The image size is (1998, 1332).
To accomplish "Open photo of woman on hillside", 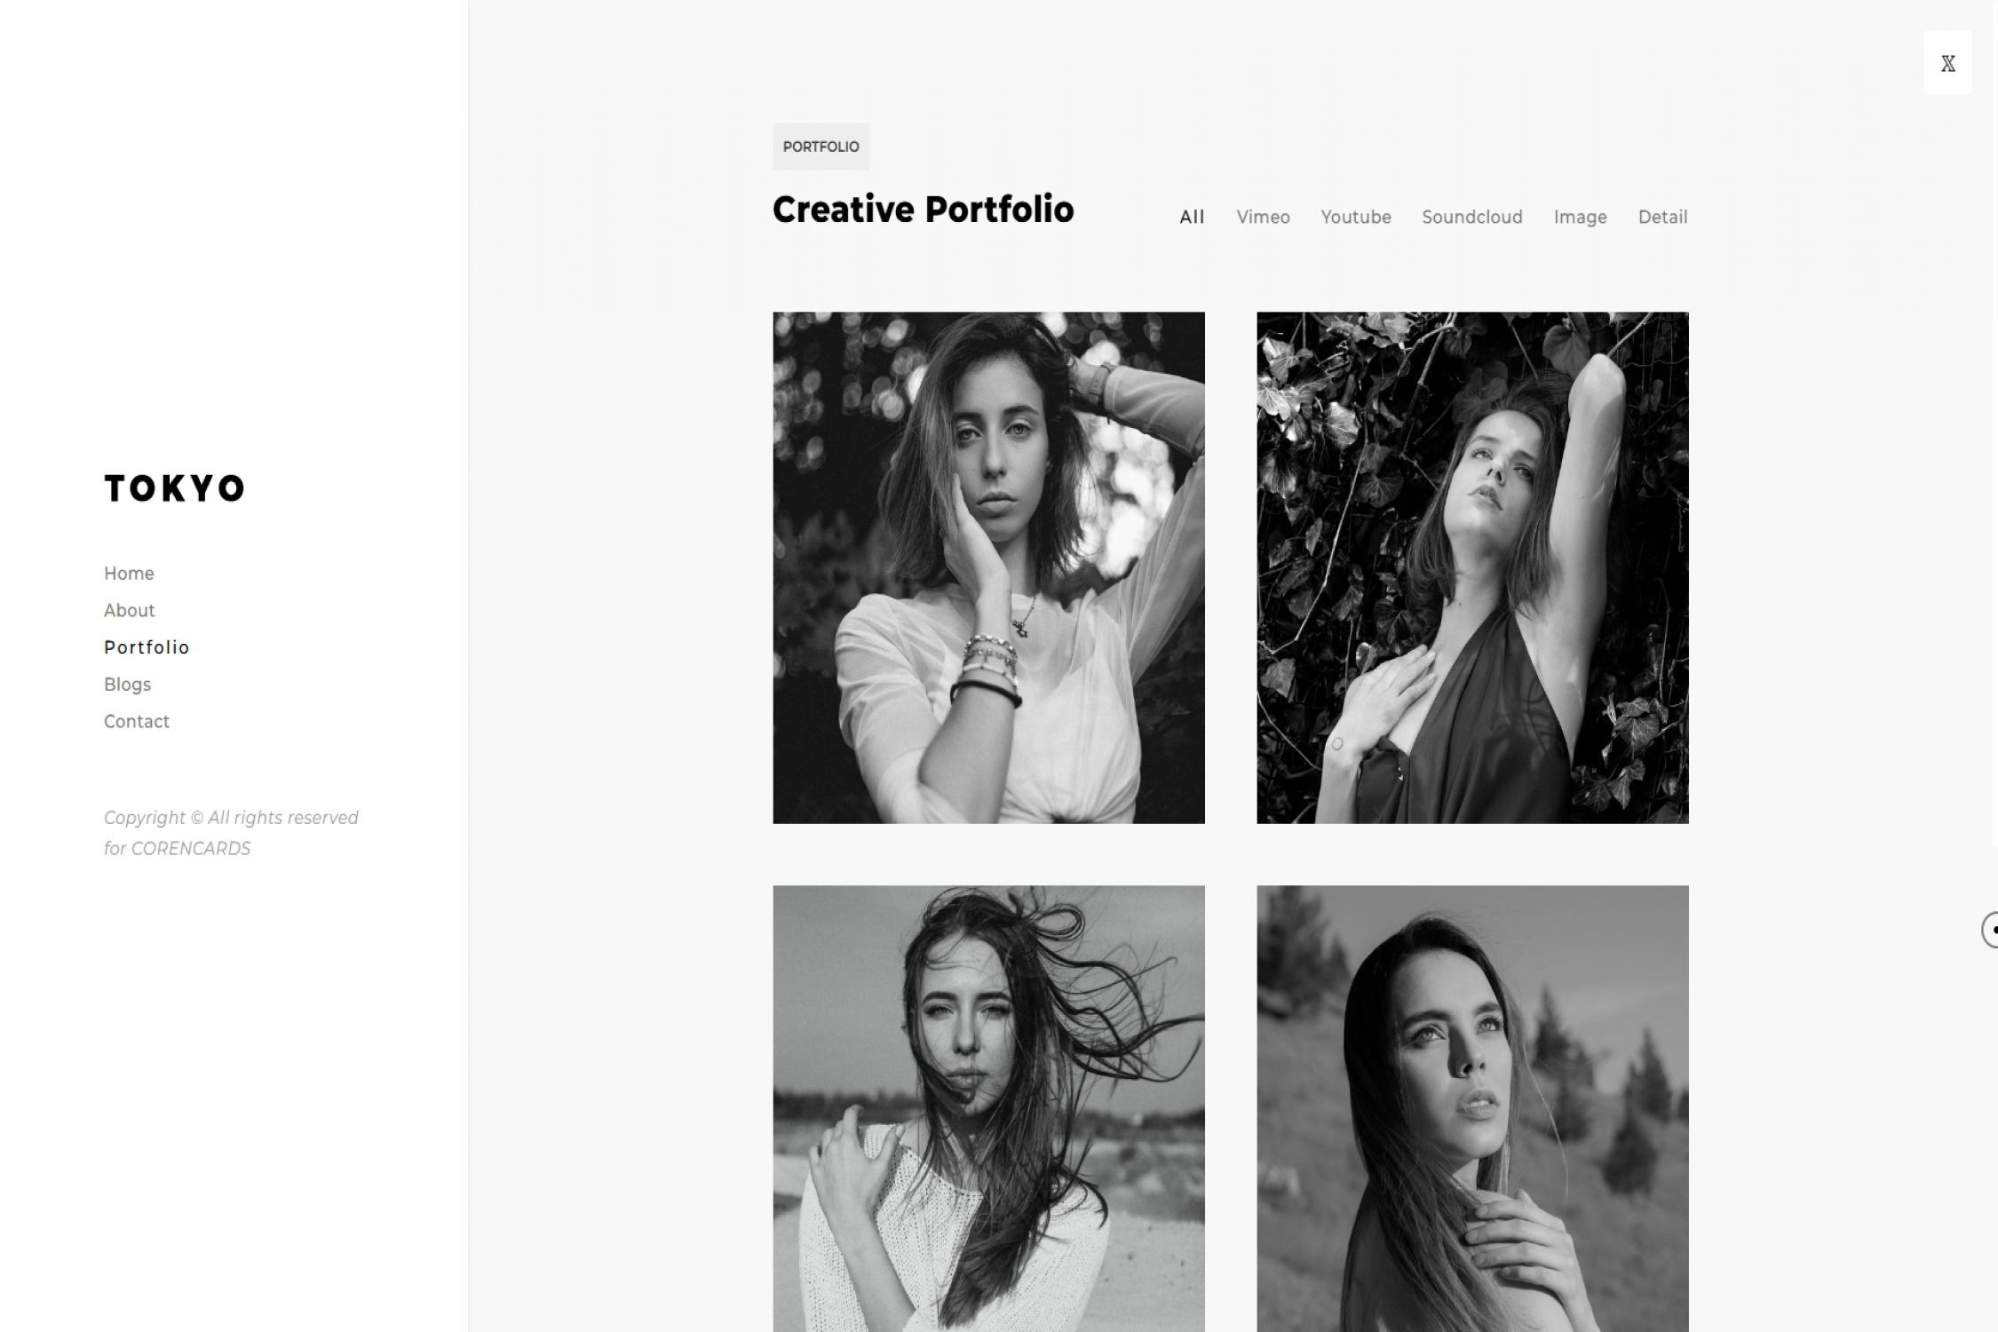I will [x=1472, y=1108].
